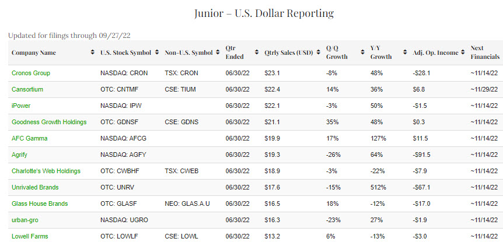The width and height of the screenshot is (503, 242).
Task: Open the Glass House Brands link
Action: click(x=40, y=204)
